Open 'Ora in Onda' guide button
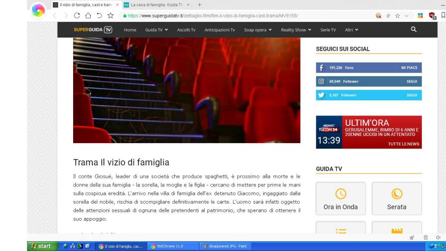446x251 pixels. (x=340, y=199)
